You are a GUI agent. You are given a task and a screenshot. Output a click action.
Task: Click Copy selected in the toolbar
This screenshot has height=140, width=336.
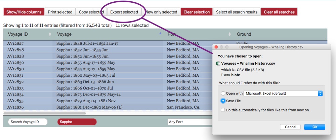pyautogui.click(x=91, y=12)
